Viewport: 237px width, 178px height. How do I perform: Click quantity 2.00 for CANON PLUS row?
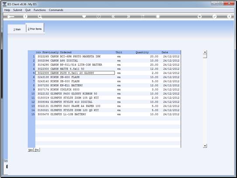pyautogui.click(x=155, y=73)
